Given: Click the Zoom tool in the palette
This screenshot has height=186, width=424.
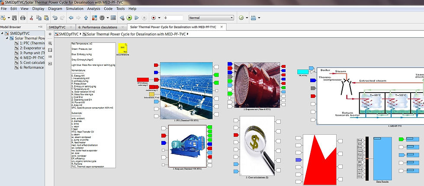Looking at the screenshot, I should click(50, 43).
